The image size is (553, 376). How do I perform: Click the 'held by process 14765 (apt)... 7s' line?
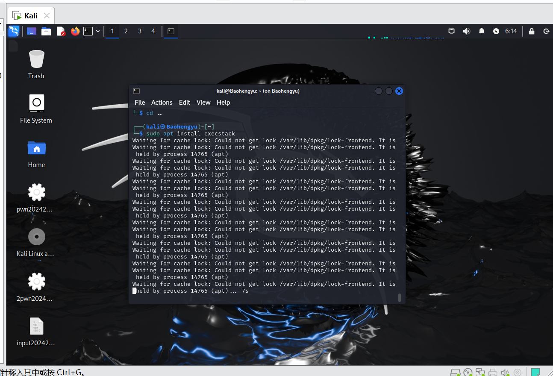pos(192,291)
